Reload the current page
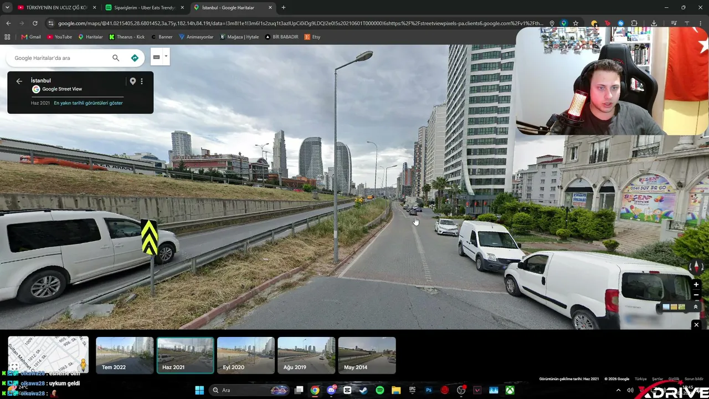 (x=35, y=23)
